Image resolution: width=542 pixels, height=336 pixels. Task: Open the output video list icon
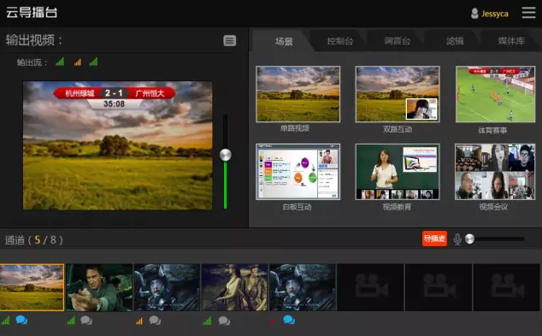229,41
